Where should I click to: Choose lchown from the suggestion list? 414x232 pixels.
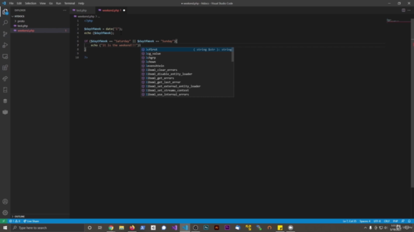186,62
